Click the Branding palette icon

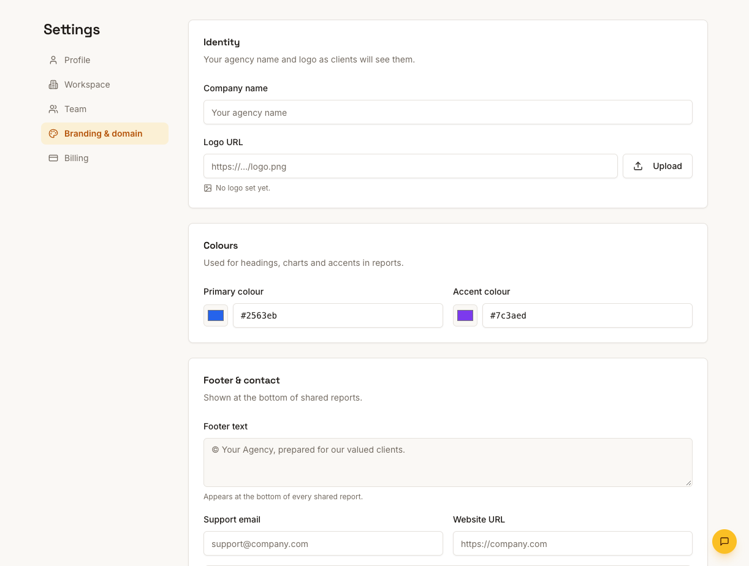53,134
